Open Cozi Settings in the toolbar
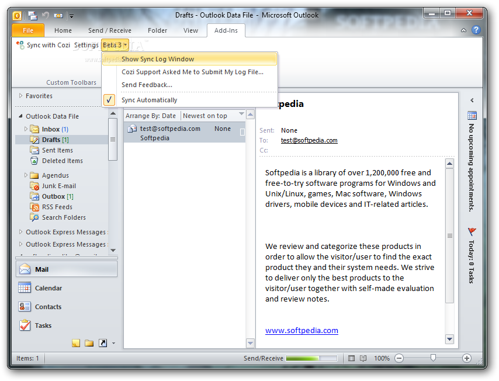 tap(86, 45)
